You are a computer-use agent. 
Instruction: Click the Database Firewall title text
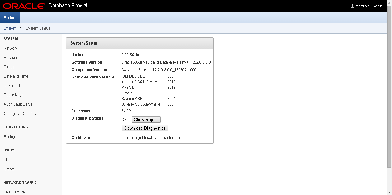[68, 6]
